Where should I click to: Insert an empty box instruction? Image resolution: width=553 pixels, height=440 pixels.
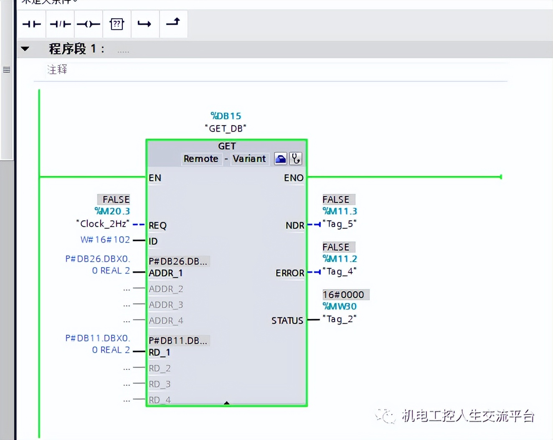click(117, 24)
